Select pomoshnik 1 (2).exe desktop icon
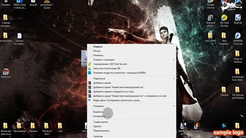The height and width of the screenshot is (138, 246). coord(47,4)
